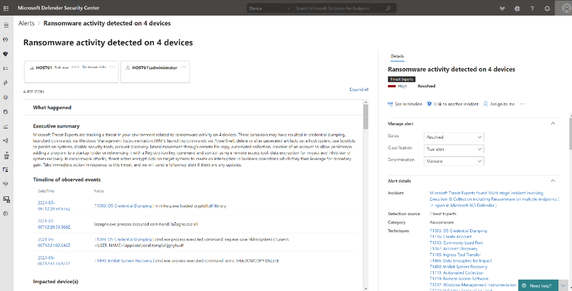Open T1047: Windows Management Instrumentation technique link
The image size is (572, 291).
473,285
